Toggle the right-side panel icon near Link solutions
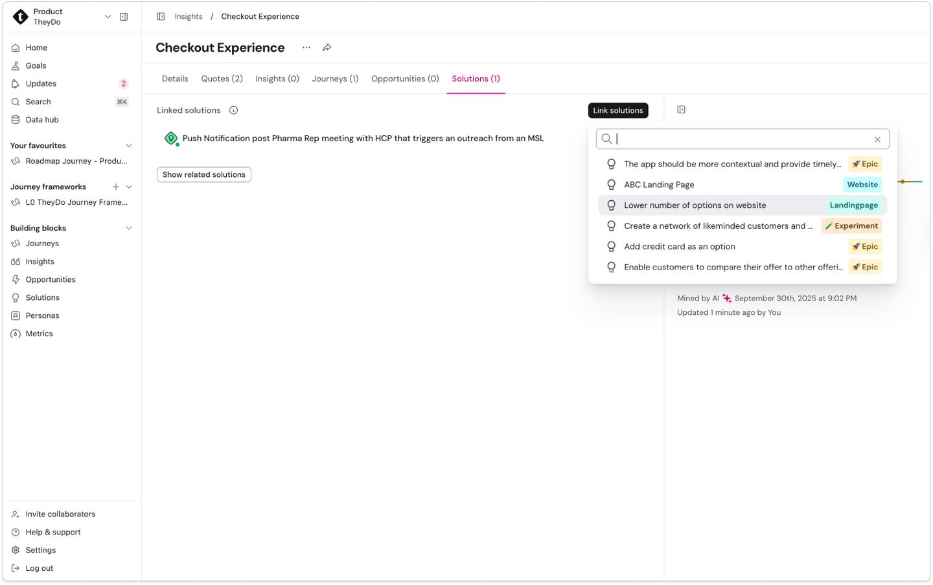The height and width of the screenshot is (585, 933). 681,109
